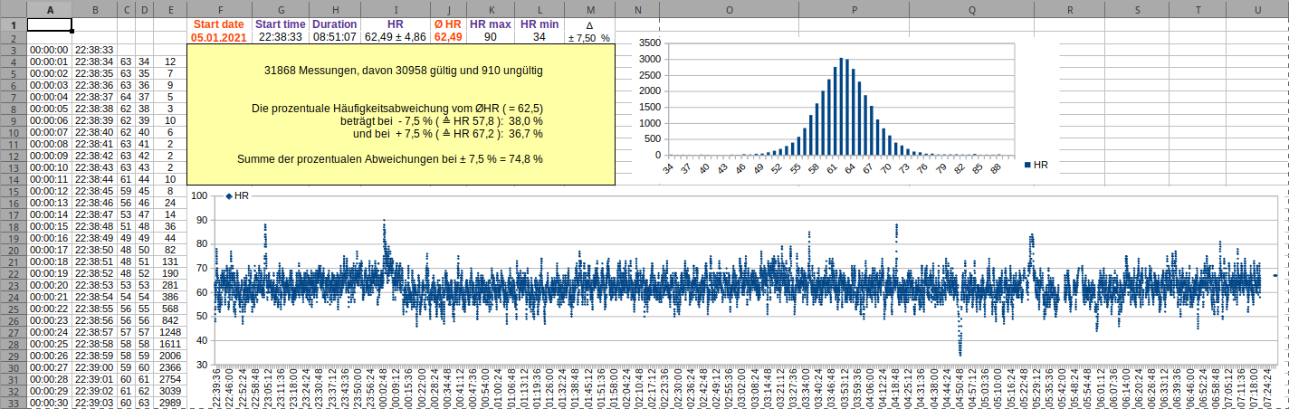Click the purple 'HR' header in column I
The width and height of the screenshot is (1289, 409).
coord(396,25)
